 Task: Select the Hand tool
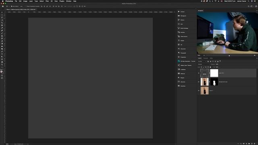pyautogui.click(x=2, y=62)
